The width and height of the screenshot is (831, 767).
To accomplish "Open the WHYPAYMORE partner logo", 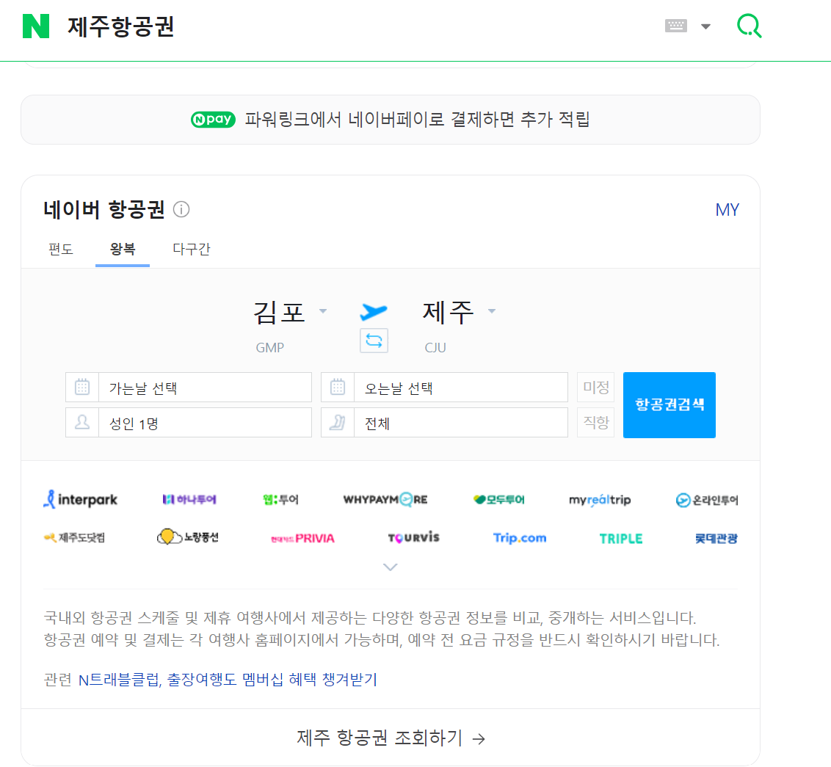I will 385,499.
